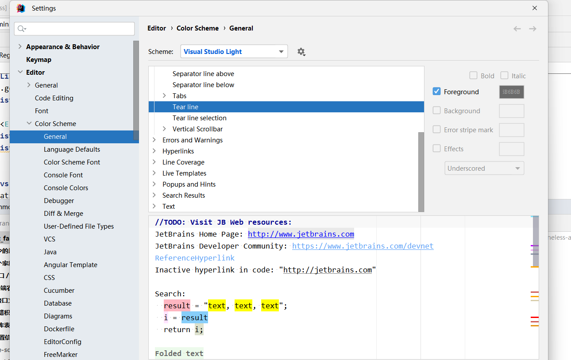Click inactive hyperlink http://jetbrains.com in preview

(328, 270)
